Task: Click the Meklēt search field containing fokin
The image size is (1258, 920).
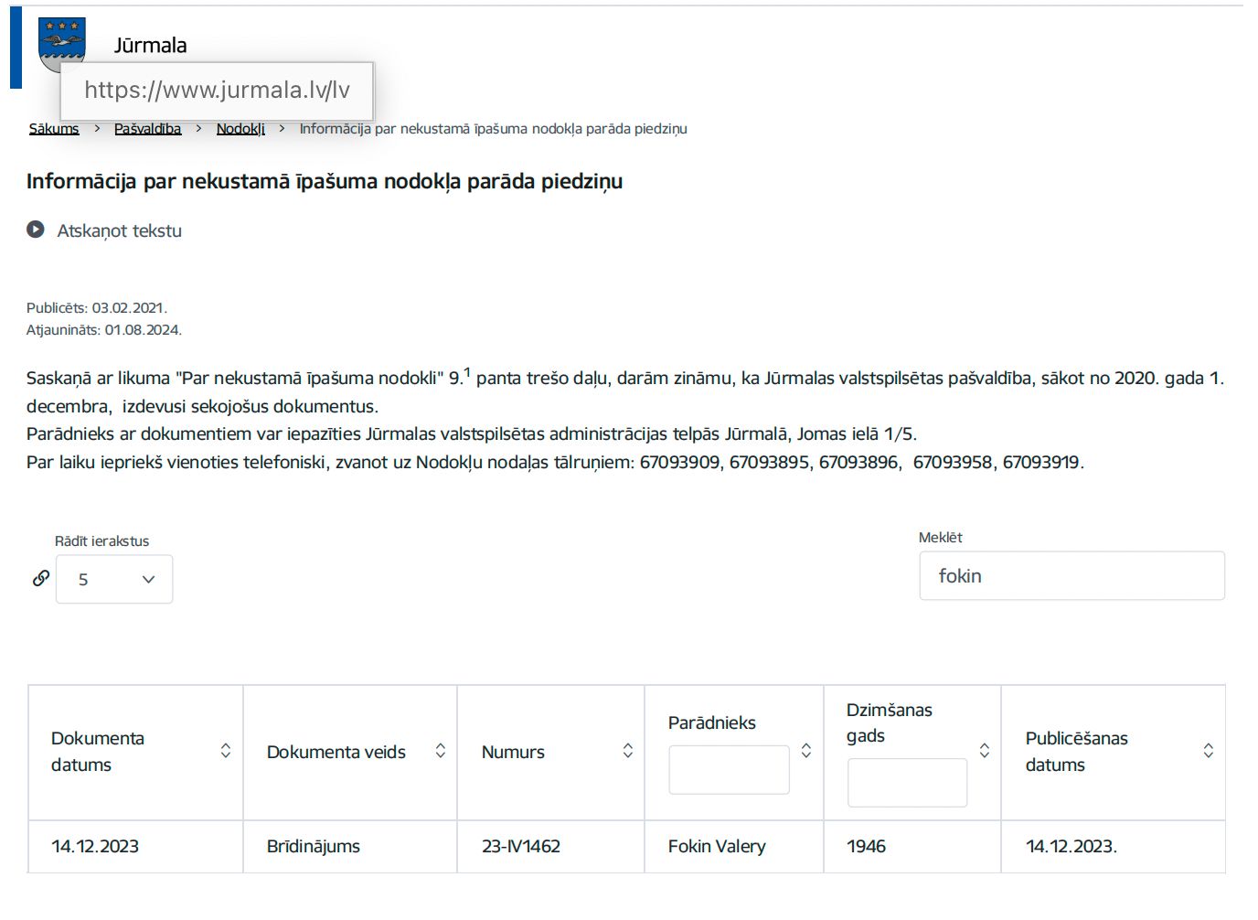Action: click(1071, 576)
